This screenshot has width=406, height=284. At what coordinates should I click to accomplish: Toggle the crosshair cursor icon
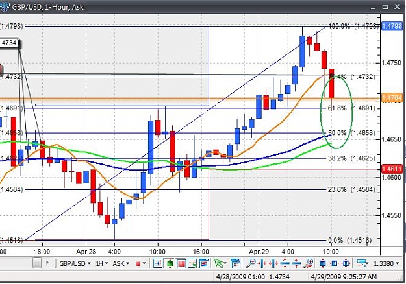click(193, 263)
